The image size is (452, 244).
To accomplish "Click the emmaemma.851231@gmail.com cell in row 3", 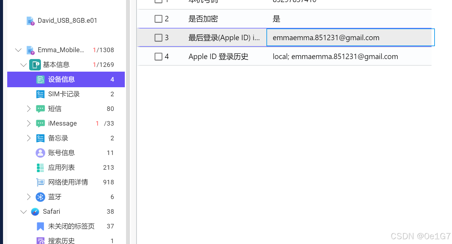I will 350,37.
